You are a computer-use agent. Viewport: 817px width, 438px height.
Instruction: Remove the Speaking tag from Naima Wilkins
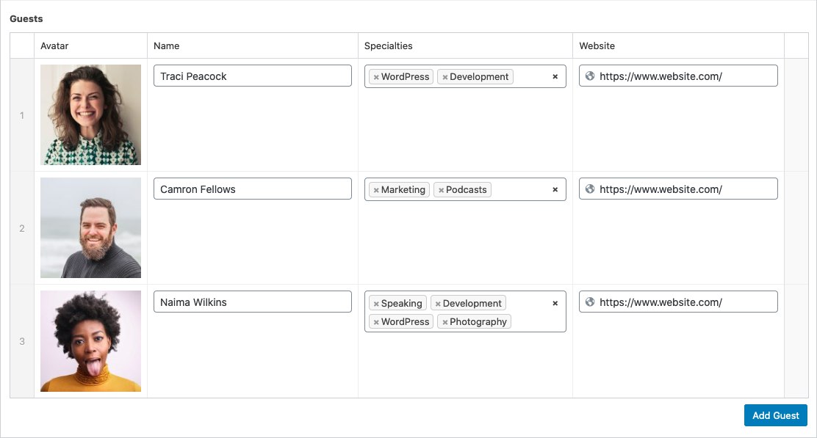[376, 304]
